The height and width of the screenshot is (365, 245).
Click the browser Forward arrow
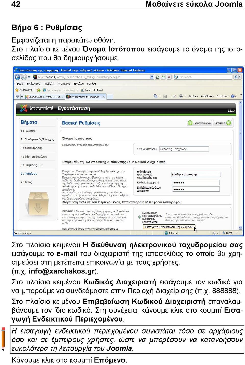pos(24,77)
